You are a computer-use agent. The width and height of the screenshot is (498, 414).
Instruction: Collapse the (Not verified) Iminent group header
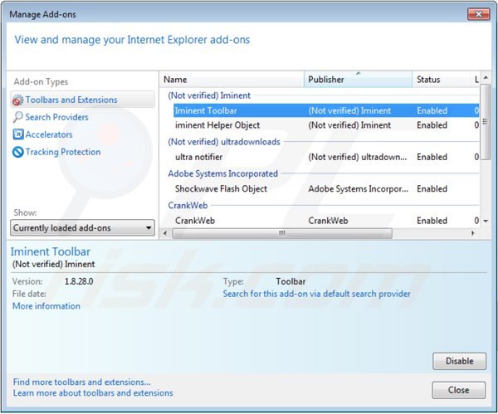[x=209, y=95]
